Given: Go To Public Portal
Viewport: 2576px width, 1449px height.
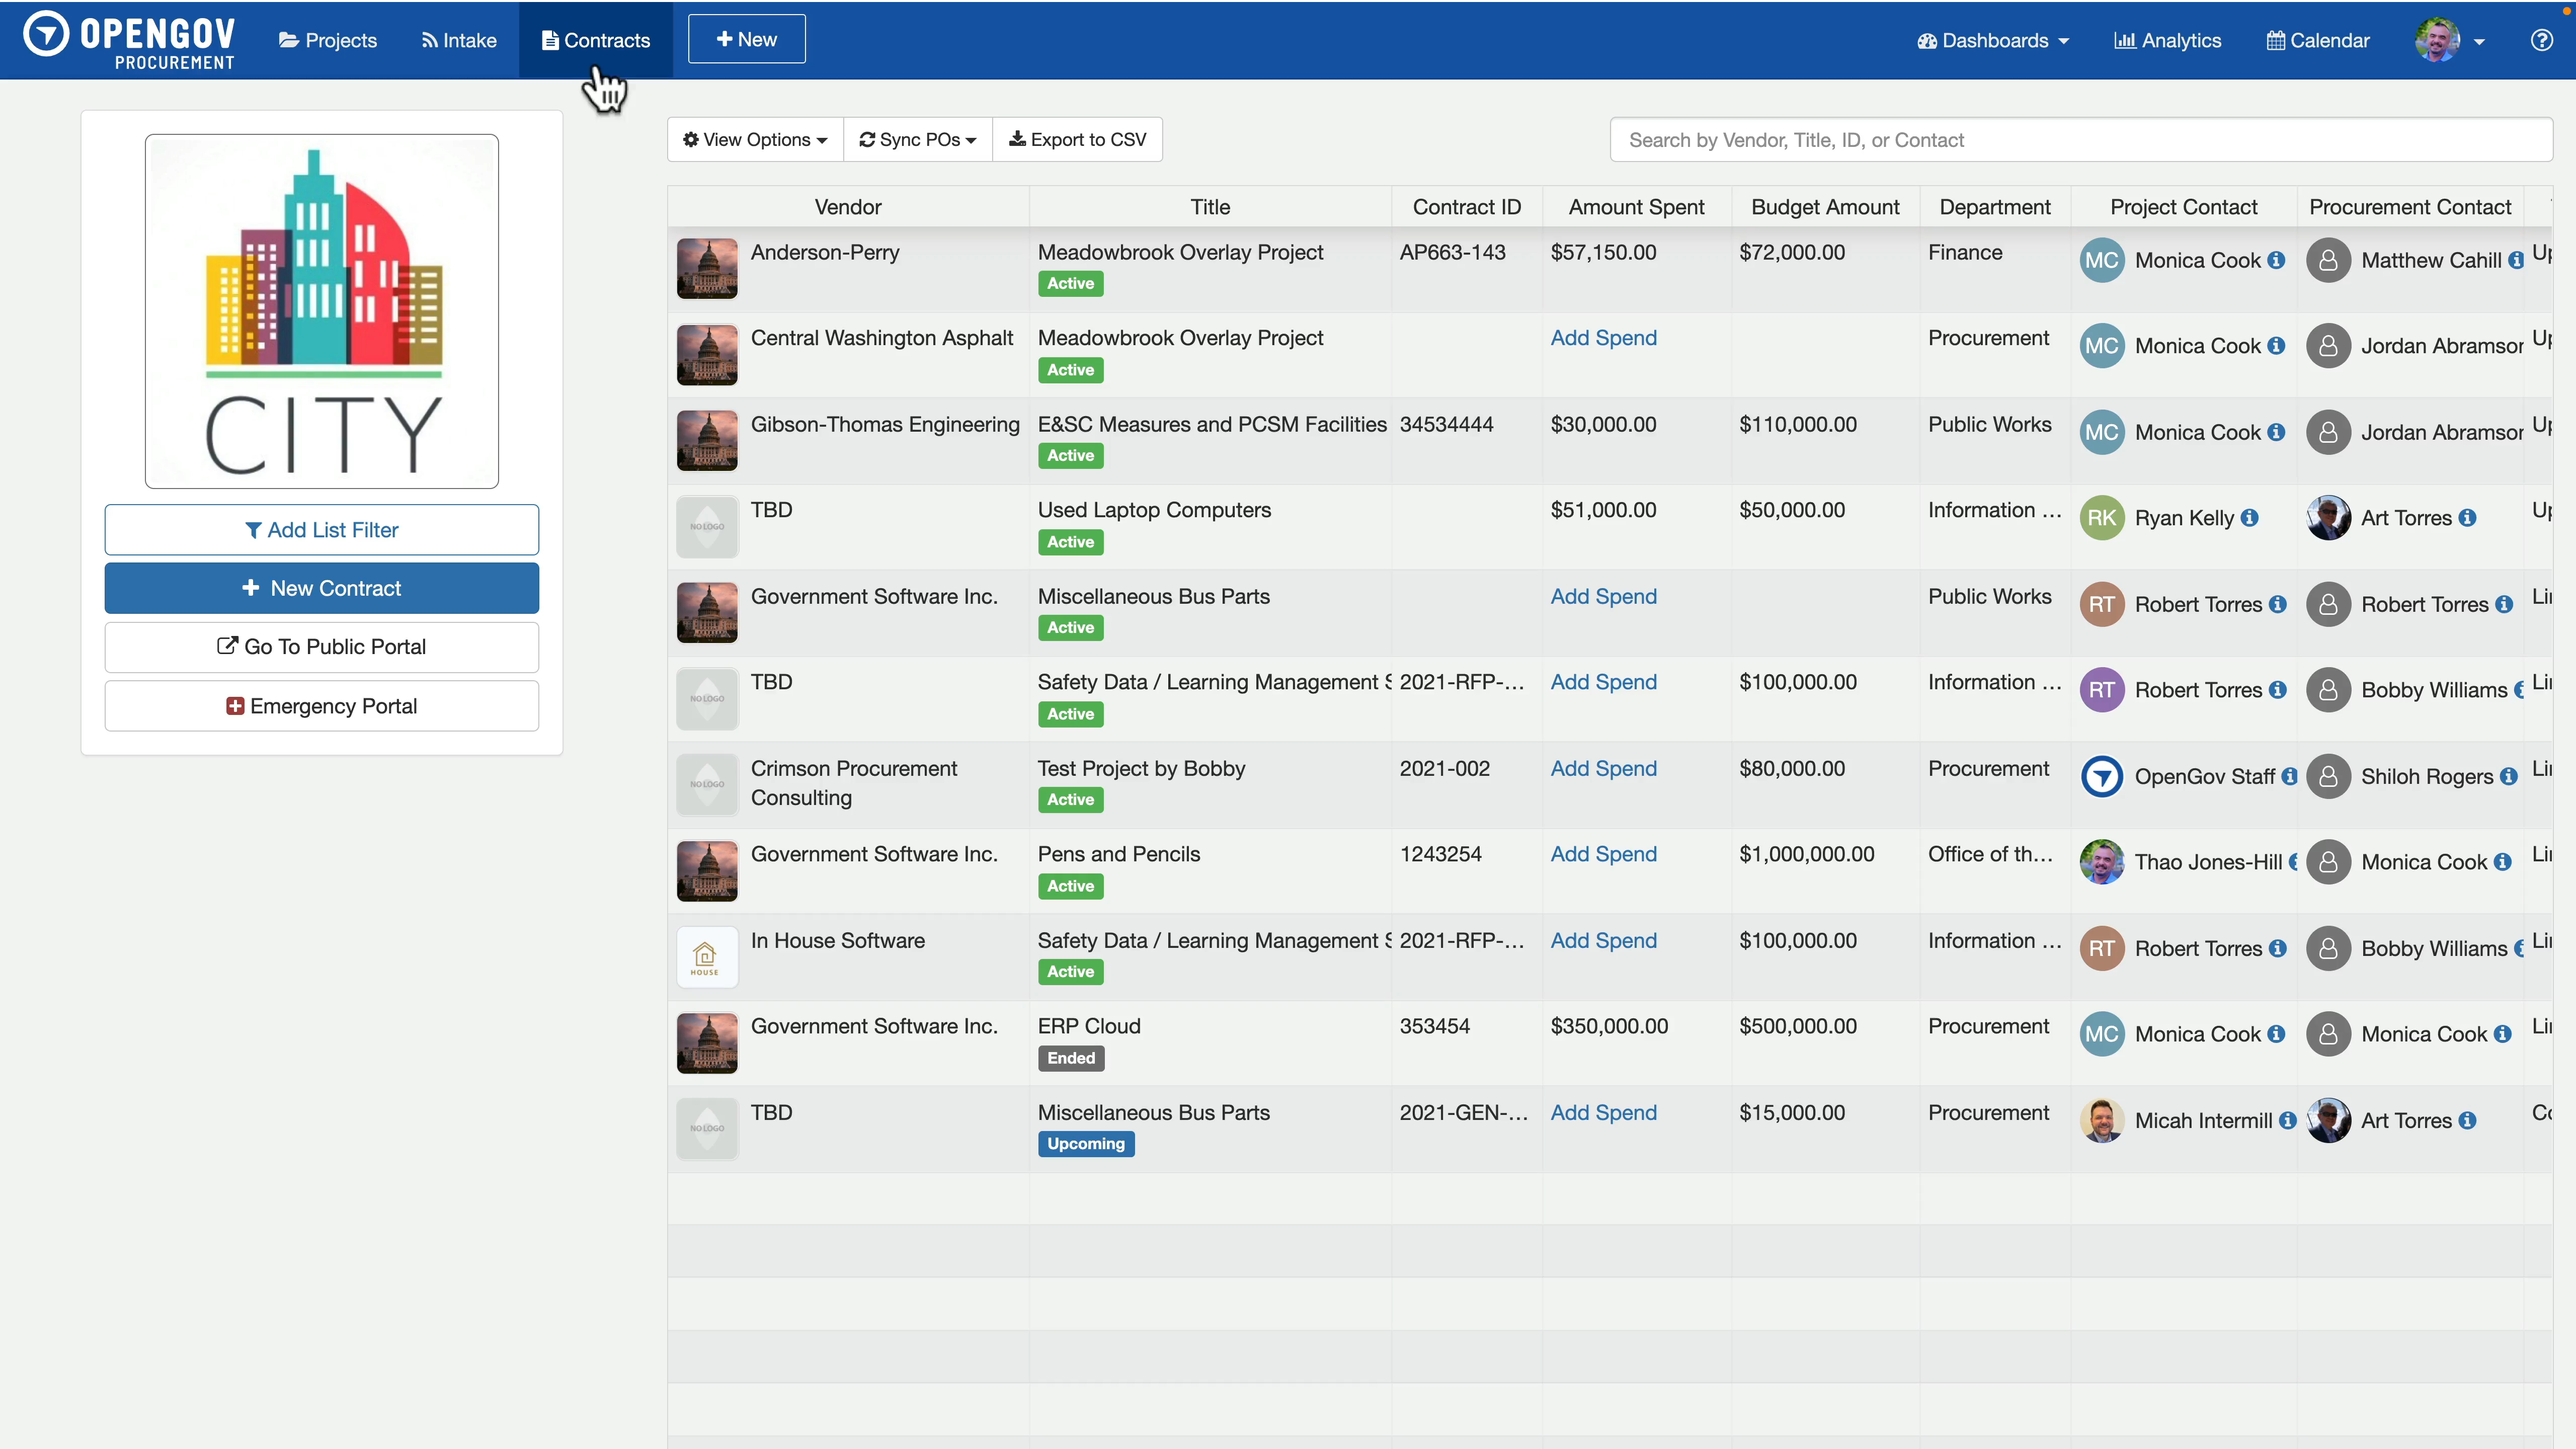Looking at the screenshot, I should tap(322, 647).
